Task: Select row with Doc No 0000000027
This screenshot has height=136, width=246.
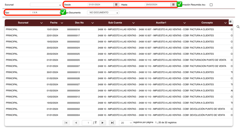Action: pyautogui.click(x=119, y=85)
